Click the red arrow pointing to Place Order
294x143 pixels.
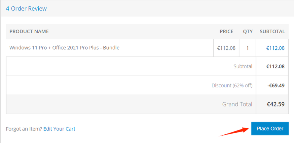(234, 131)
